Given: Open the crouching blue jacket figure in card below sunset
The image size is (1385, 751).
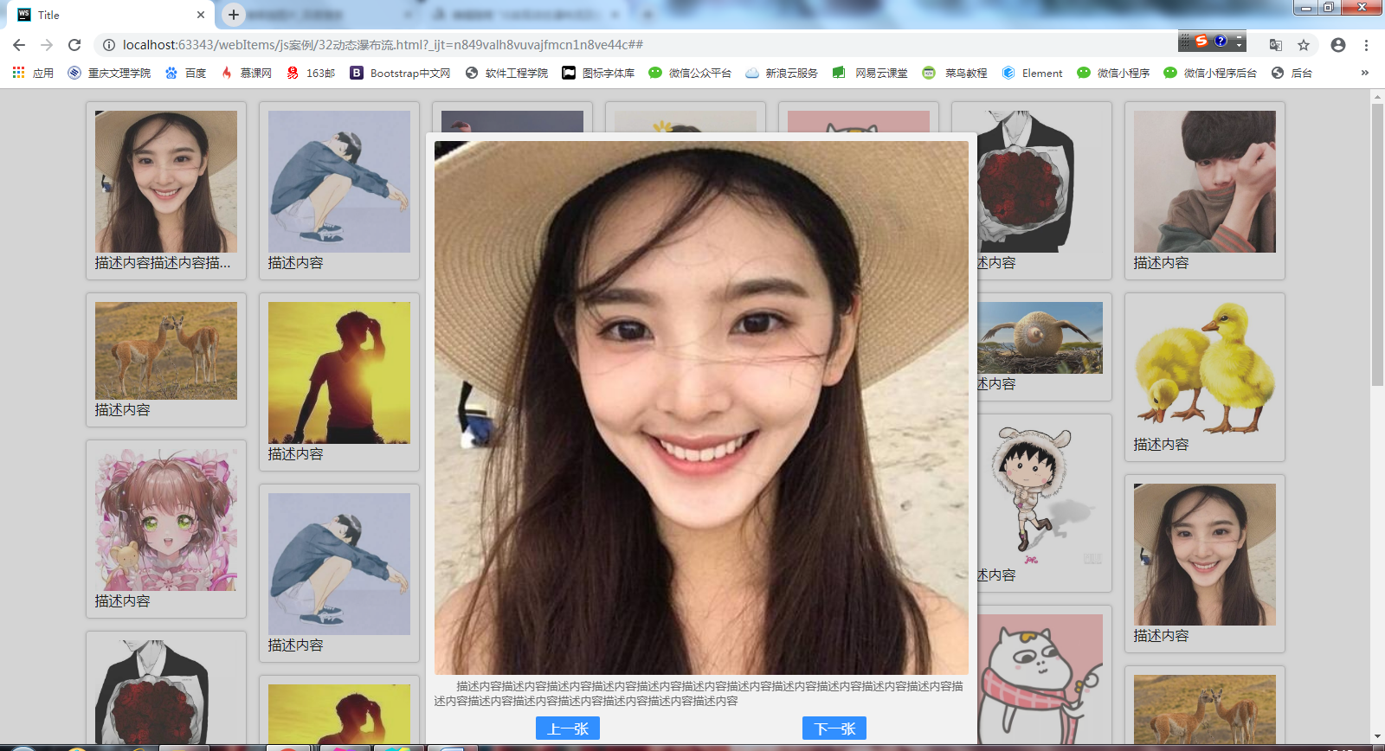Looking at the screenshot, I should click(339, 564).
